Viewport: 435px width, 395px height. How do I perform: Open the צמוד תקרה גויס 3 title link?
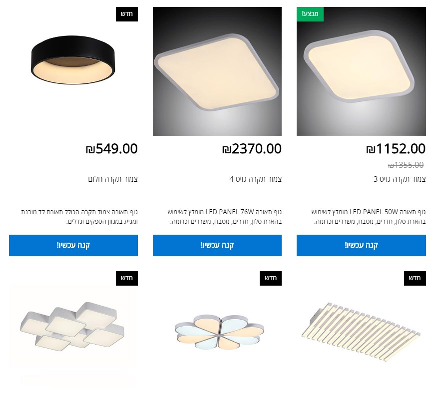pyautogui.click(x=400, y=179)
